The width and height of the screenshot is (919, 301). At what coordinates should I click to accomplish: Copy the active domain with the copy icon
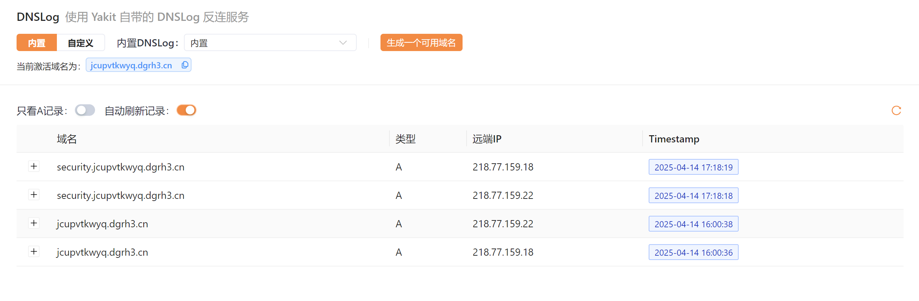[x=185, y=65]
